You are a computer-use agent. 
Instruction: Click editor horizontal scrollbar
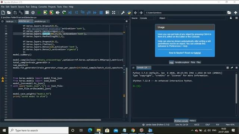click(x=52, y=120)
